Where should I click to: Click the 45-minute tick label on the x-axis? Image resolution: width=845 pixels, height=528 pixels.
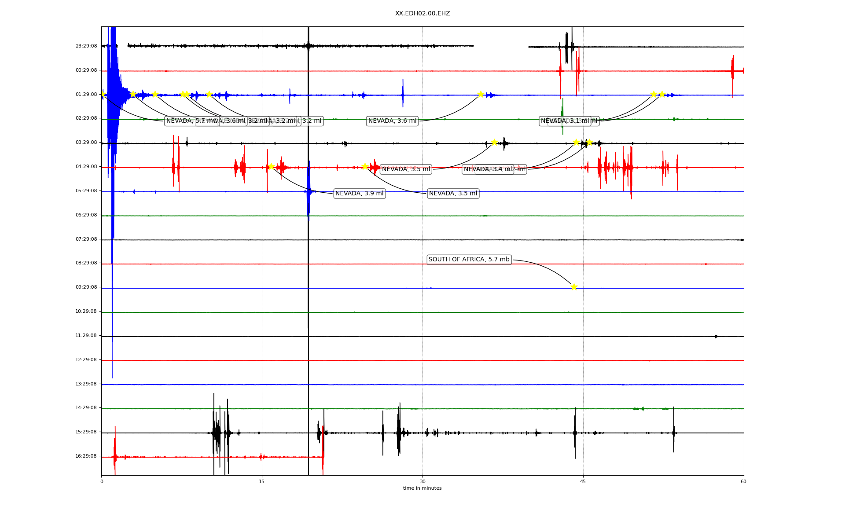583,482
